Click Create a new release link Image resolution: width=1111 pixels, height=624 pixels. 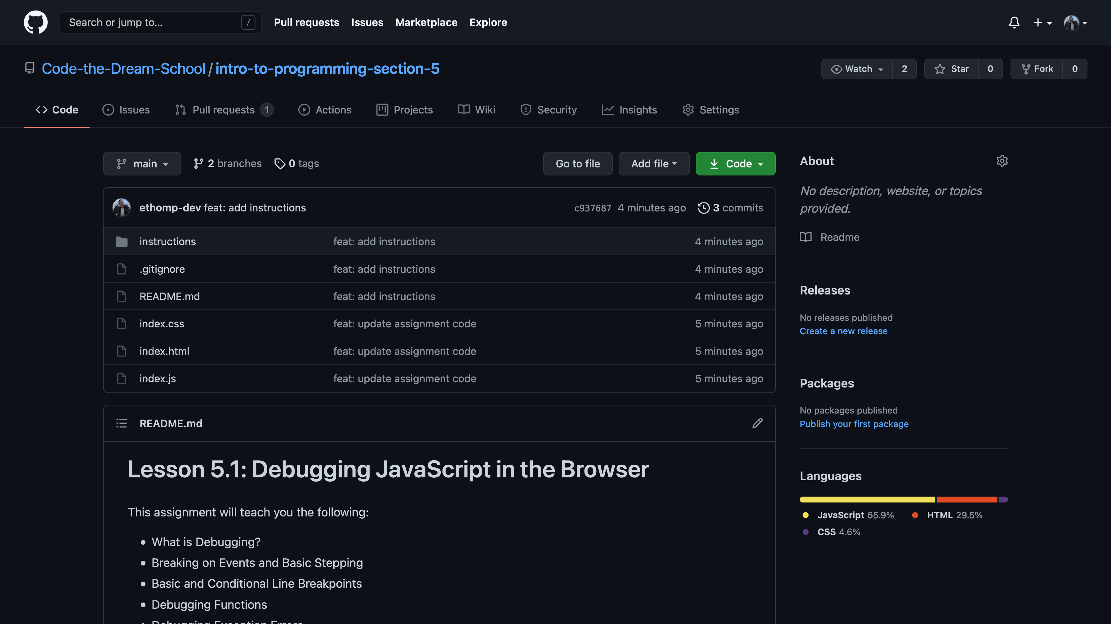click(843, 331)
